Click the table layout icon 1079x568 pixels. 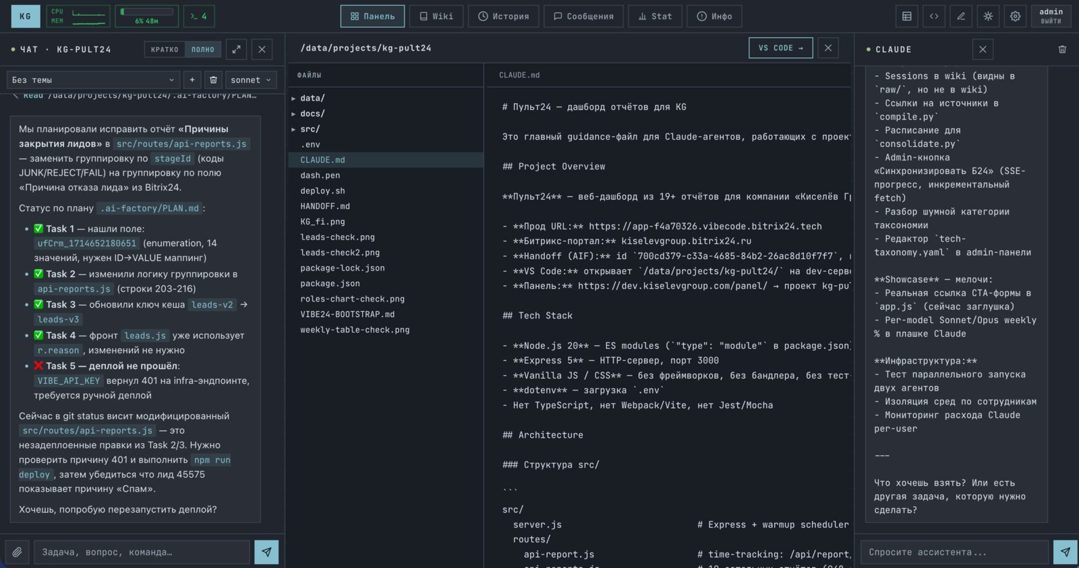(x=907, y=16)
